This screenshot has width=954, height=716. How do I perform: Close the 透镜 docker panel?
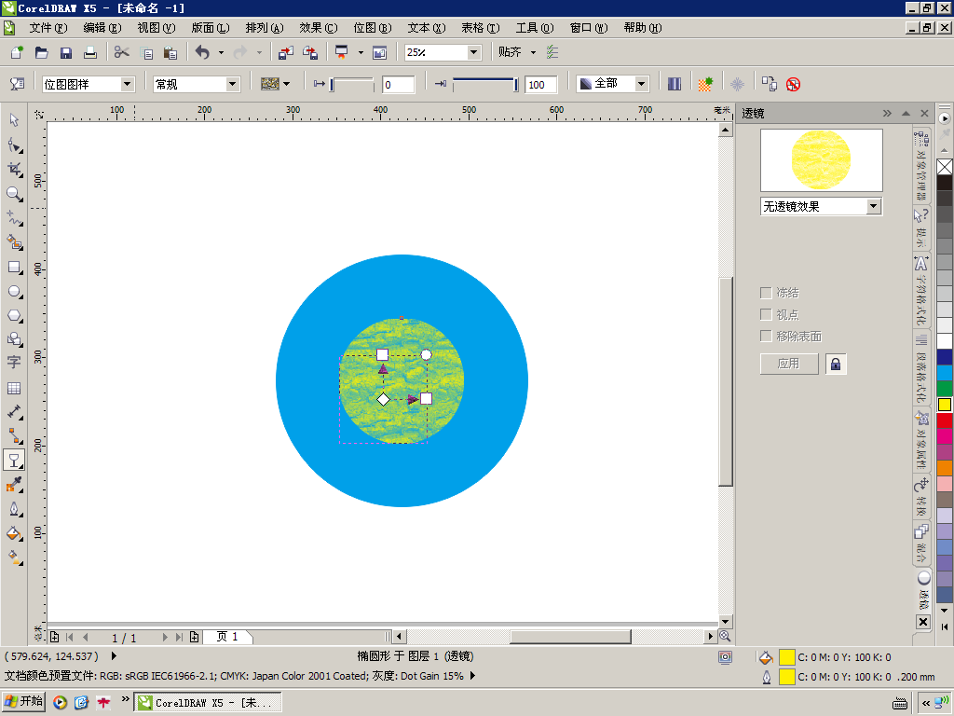[x=925, y=113]
